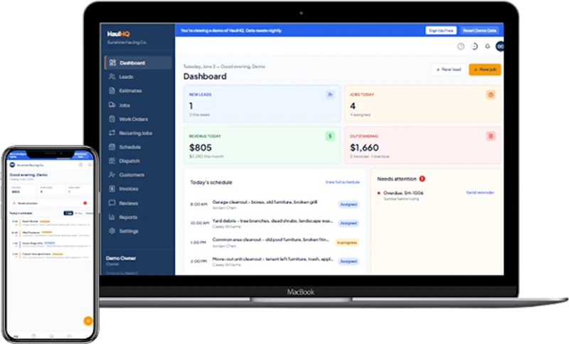Click the New lead button
The height and width of the screenshot is (344, 569).
(x=449, y=69)
